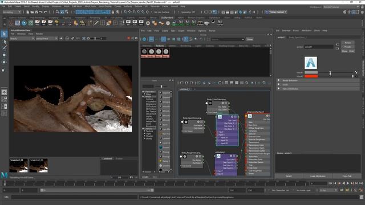The width and height of the screenshot is (365, 205).
Task: Click the green dotted-grid shelf icon
Action: [x=31, y=23]
